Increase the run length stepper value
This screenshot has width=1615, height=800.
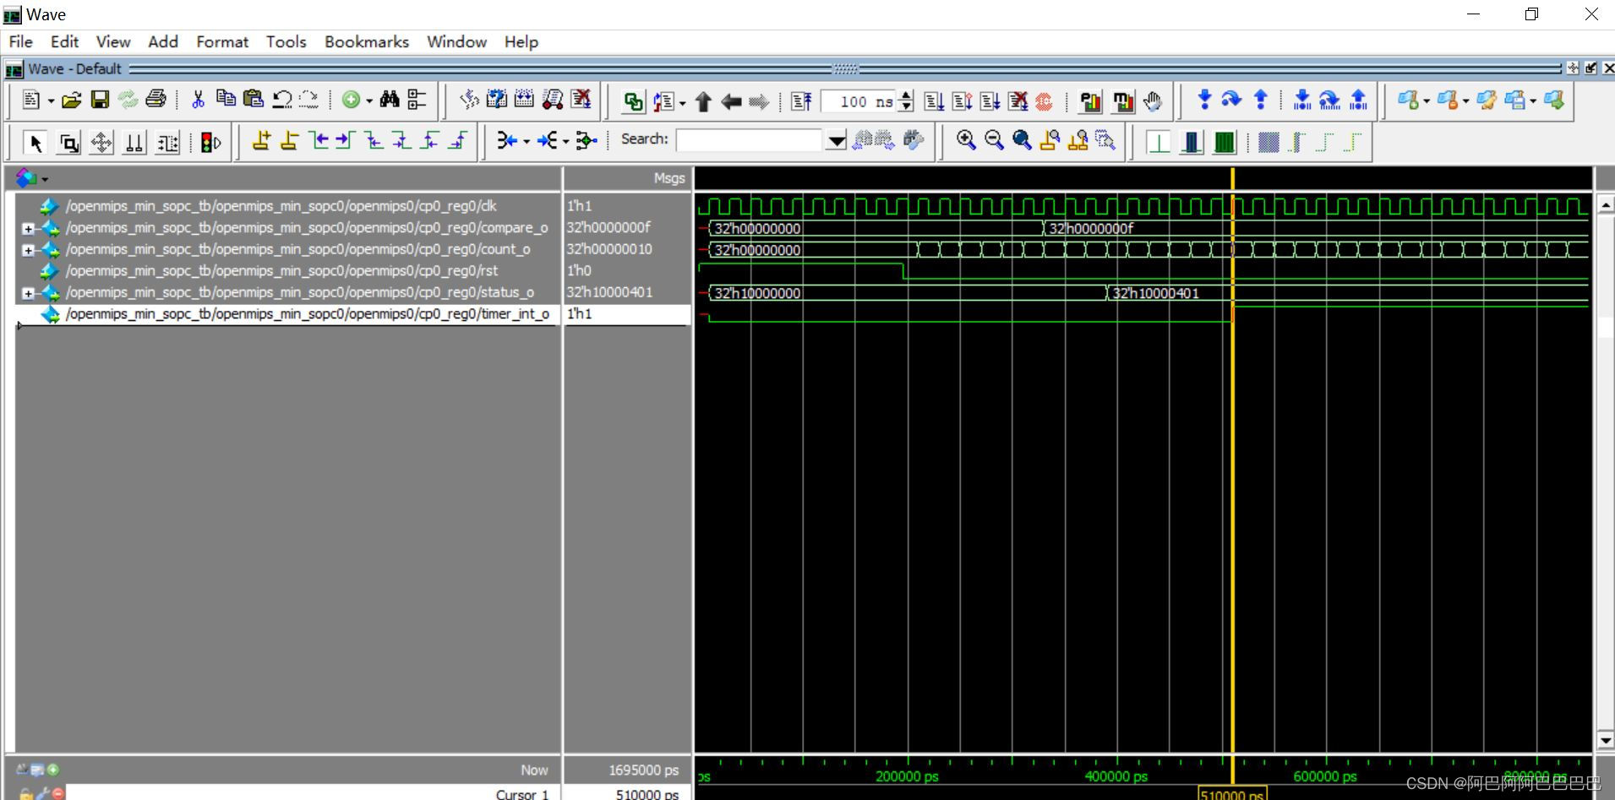[906, 95]
